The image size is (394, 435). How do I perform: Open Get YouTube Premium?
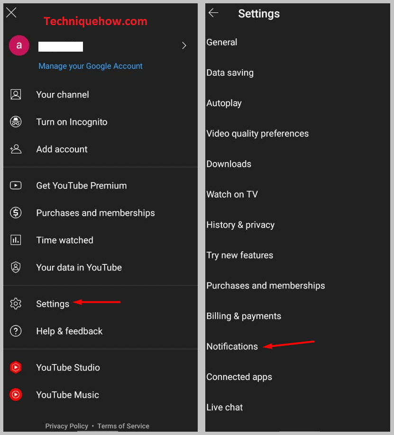[x=82, y=186]
